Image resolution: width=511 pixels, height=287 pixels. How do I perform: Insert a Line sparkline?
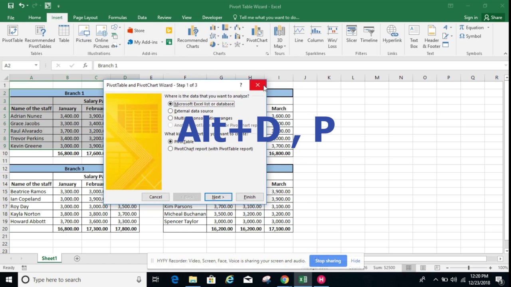point(299,34)
